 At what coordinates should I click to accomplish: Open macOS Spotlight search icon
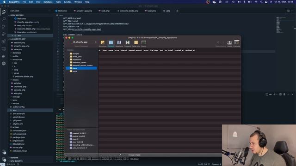pos(261,2)
